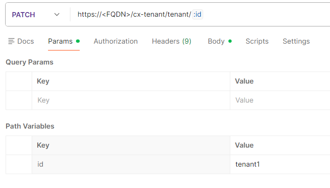Screen dimensions: 330x188
Task: Click the Path Variables Key column header
Action: 43,145
